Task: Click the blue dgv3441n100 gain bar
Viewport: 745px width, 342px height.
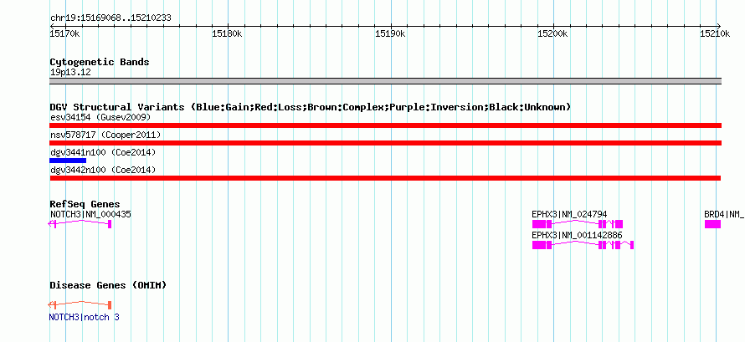Action: coord(68,161)
